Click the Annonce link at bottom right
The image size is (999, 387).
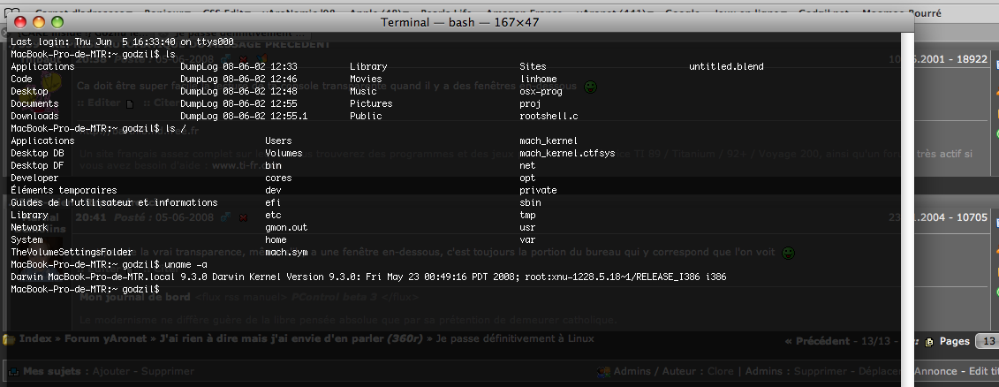[940, 372]
